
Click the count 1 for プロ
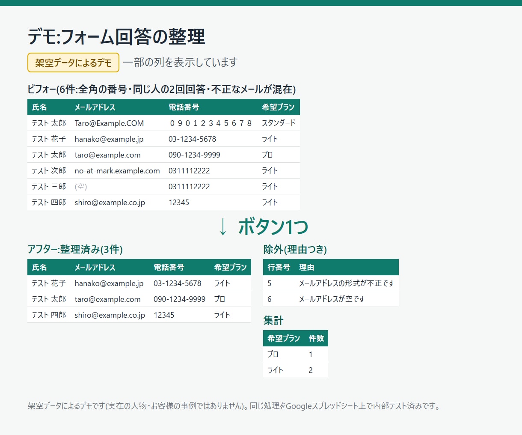311,354
